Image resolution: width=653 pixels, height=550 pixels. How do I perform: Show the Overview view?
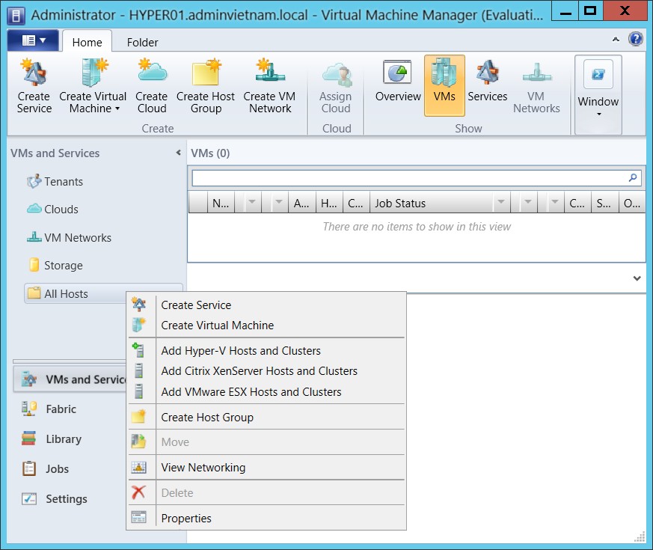tap(398, 86)
